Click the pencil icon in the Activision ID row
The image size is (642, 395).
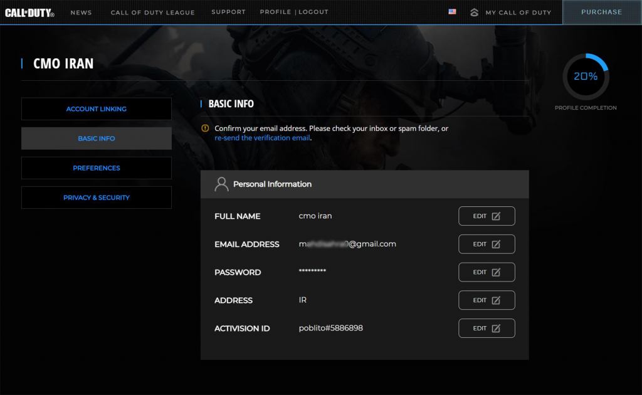coord(496,329)
